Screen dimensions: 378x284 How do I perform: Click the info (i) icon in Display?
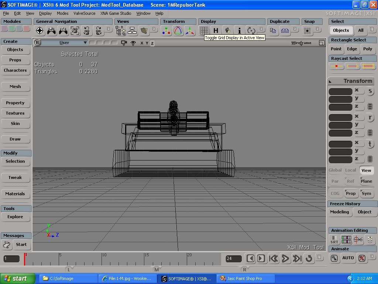[239, 31]
